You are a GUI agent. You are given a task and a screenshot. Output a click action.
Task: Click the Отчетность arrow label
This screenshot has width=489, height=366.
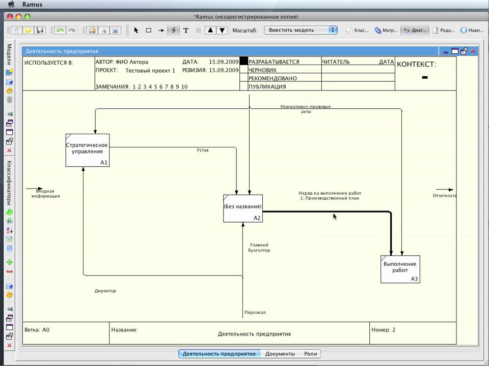coord(444,195)
